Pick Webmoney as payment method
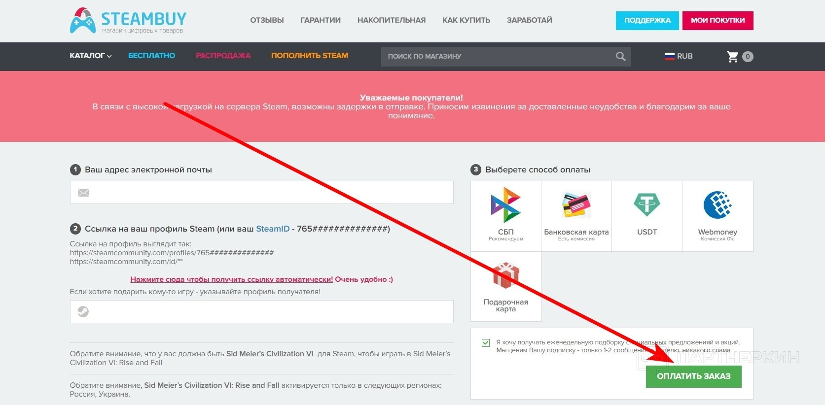Image resolution: width=825 pixels, height=405 pixels. coord(717,216)
